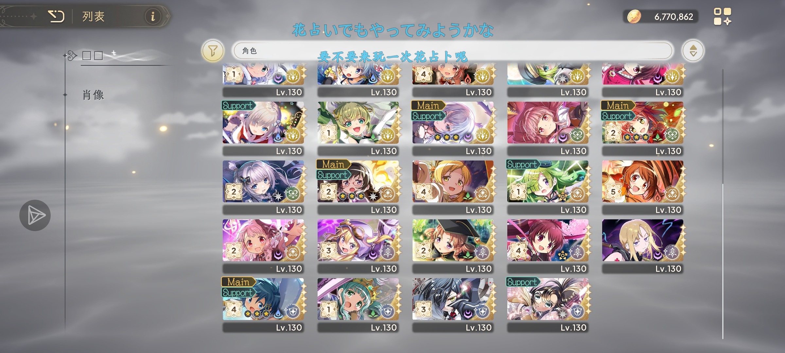Select the orange-haired card numbered 5
Image resolution: width=785 pixels, height=353 pixels.
click(x=642, y=188)
